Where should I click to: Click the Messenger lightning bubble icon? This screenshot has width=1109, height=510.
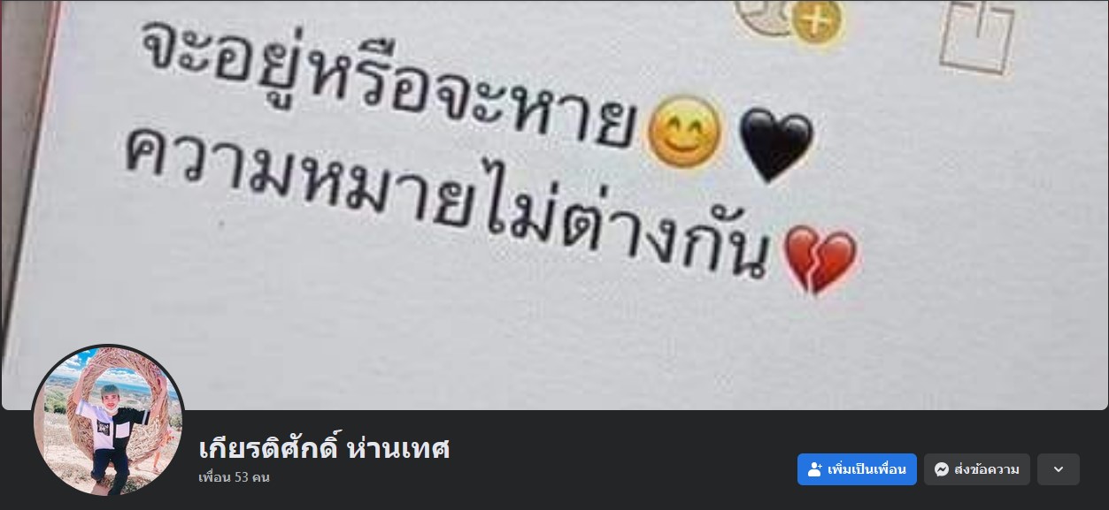(x=942, y=469)
